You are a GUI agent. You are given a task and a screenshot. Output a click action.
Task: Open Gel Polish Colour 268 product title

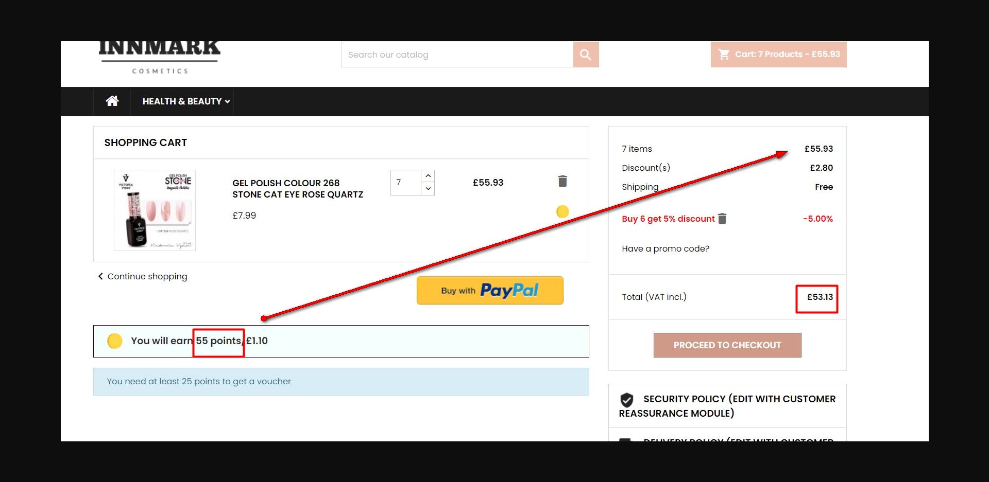click(x=298, y=189)
